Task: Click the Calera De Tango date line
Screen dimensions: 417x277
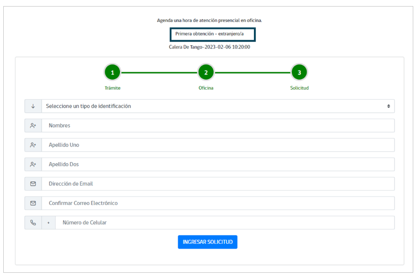Action: point(209,47)
